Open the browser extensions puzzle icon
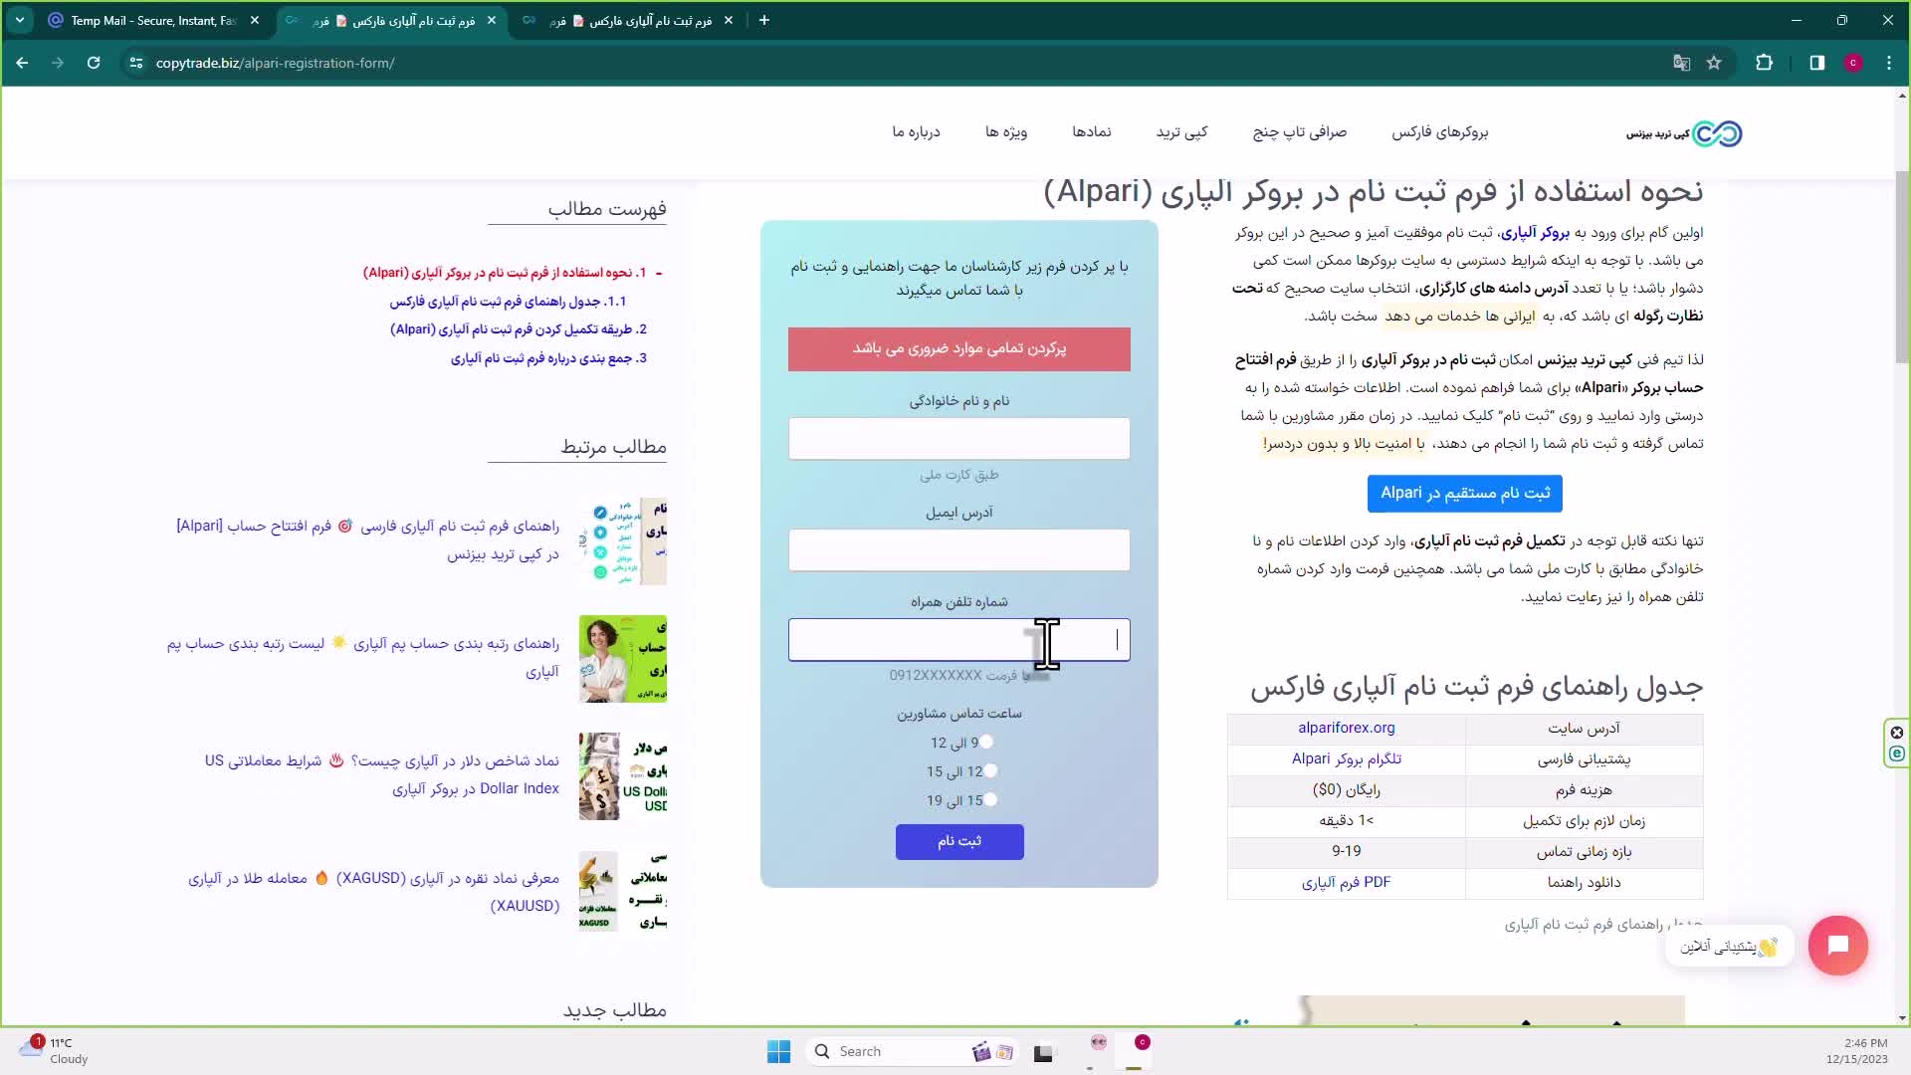1911x1075 pixels. (1764, 63)
